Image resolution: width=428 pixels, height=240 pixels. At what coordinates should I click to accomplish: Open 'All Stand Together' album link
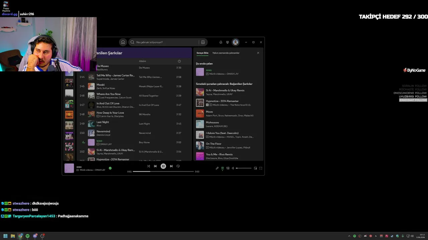pyautogui.click(x=149, y=96)
